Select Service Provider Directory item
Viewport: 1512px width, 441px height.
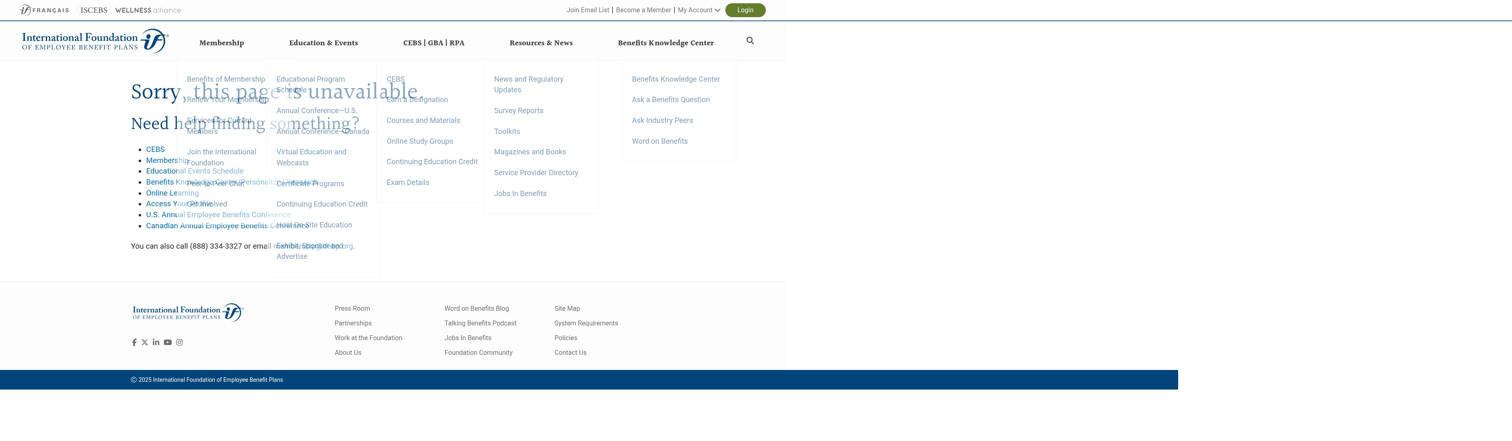536,173
